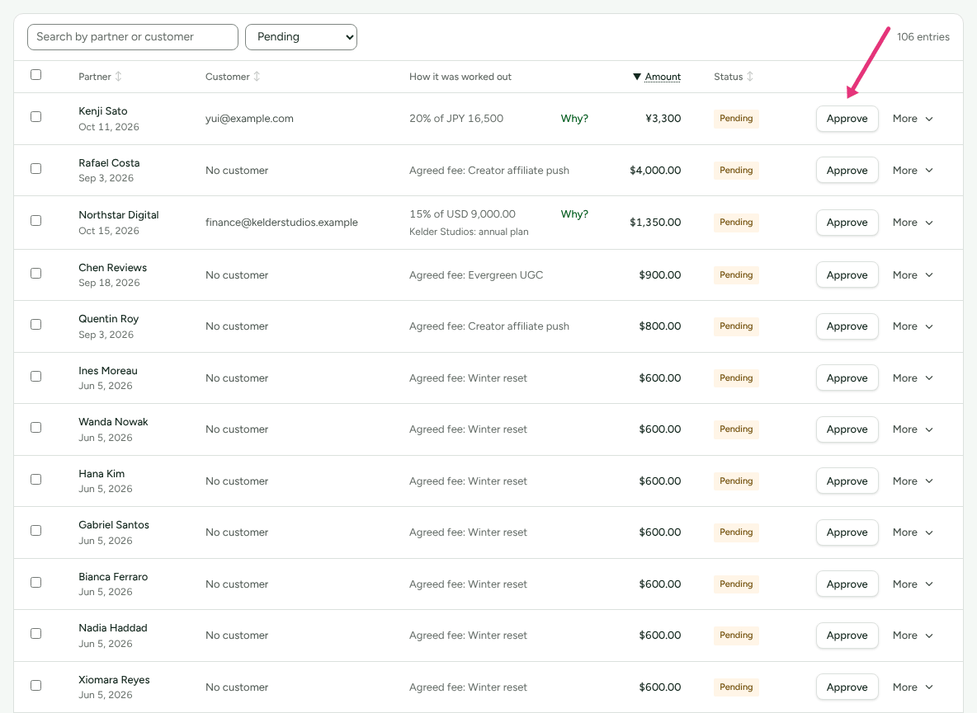The image size is (977, 713).
Task: Open More menu for Xiomara Reyes
Action: [912, 687]
